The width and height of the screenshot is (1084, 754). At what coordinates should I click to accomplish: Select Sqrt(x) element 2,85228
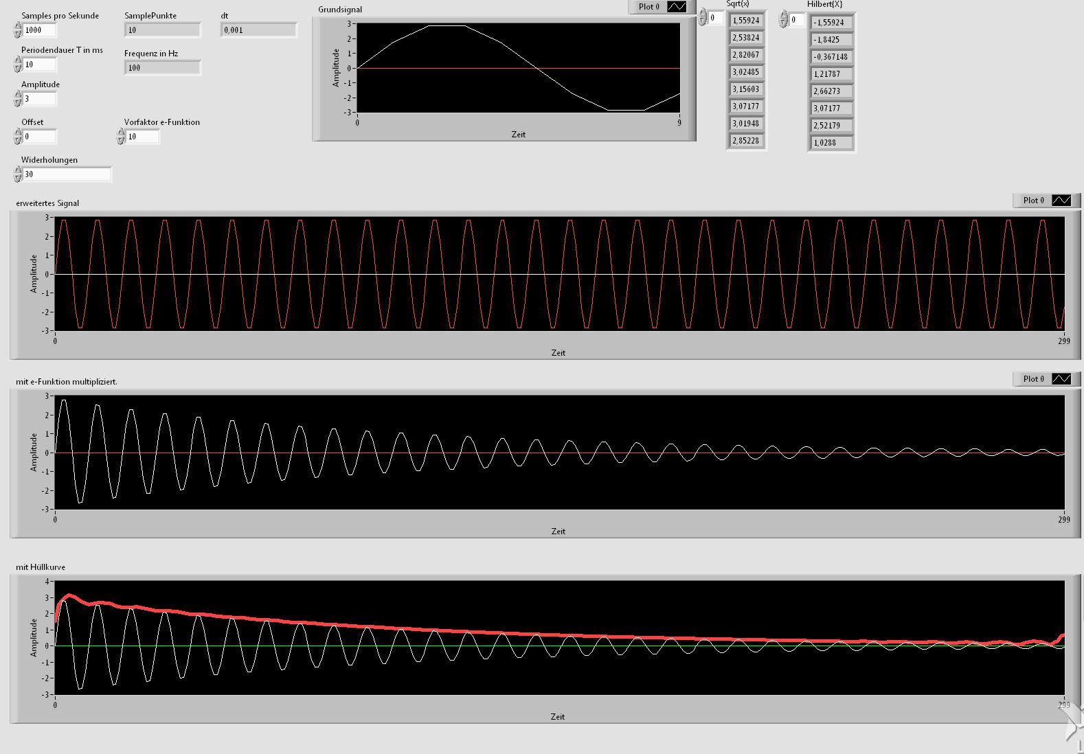click(x=746, y=141)
